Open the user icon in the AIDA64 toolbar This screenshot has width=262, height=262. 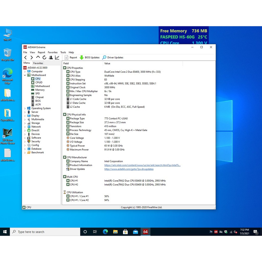[x=51, y=58]
